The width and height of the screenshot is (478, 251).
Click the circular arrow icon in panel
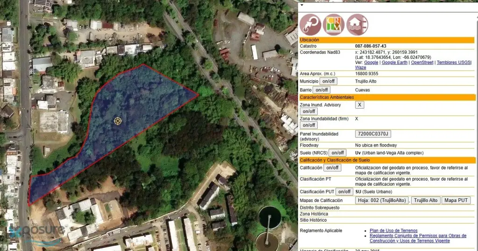pyautogui.click(x=310, y=24)
